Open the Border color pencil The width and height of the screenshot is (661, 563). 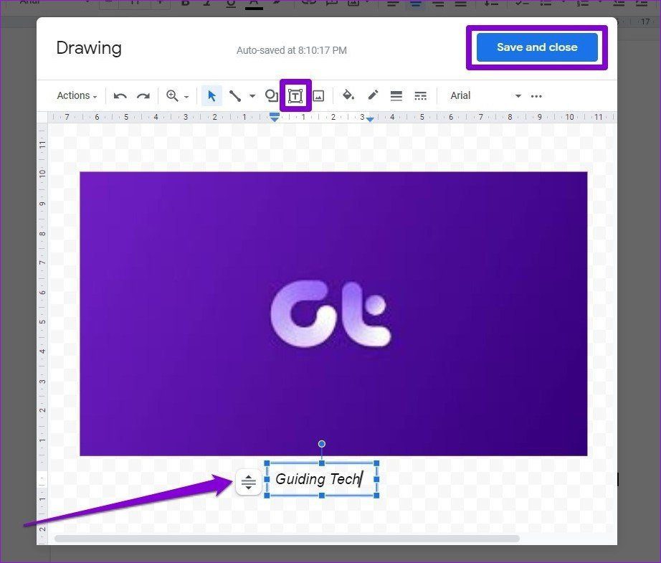[373, 95]
